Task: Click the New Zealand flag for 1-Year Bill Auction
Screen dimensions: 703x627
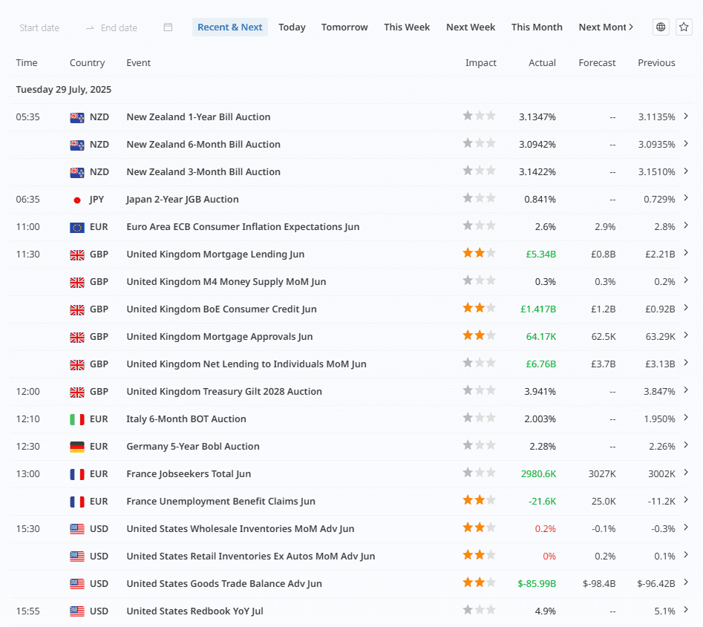Action: coord(77,117)
